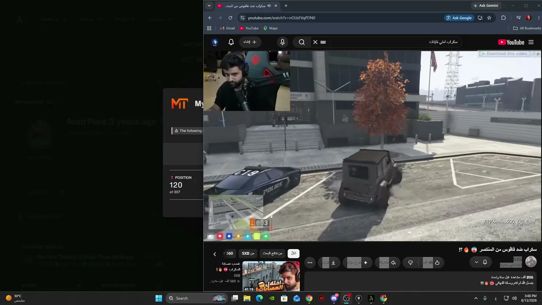542x305 pixels.
Task: Open File Explorer from taskbar
Action: click(x=247, y=298)
